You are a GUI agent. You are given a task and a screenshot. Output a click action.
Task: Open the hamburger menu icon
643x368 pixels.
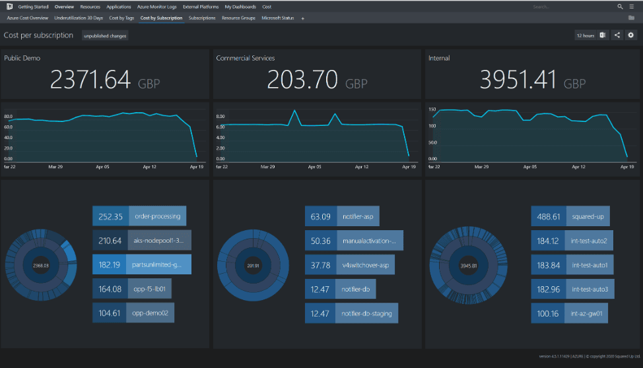[x=632, y=7]
